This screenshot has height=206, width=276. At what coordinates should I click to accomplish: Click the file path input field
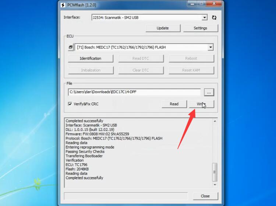tap(134, 92)
